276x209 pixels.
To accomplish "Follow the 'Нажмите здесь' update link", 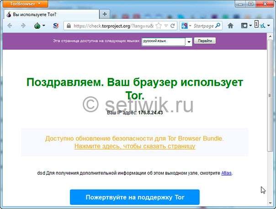I will (x=135, y=146).
